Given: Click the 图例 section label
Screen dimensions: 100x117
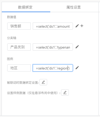Looking at the screenshot, I should (x=10, y=59).
